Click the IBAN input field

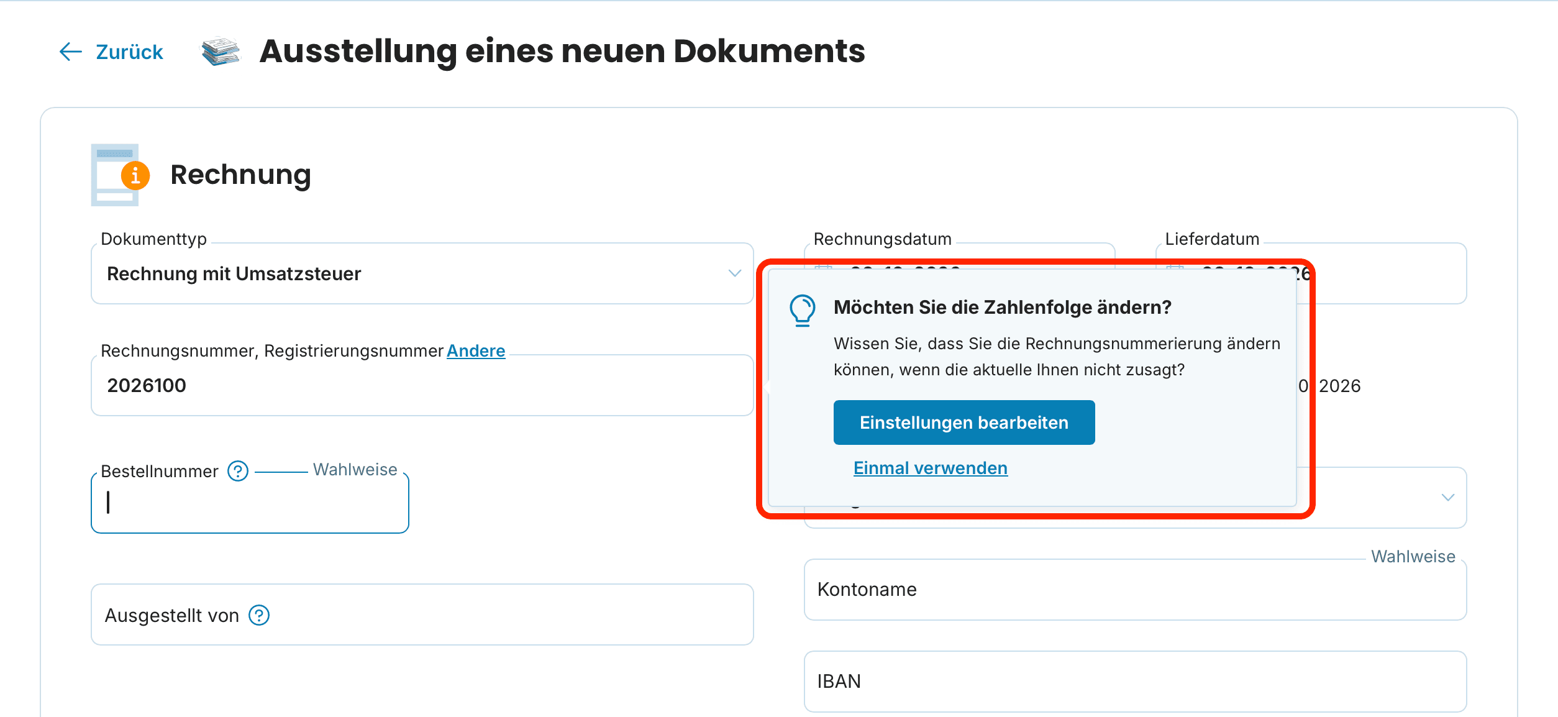[x=1136, y=681]
